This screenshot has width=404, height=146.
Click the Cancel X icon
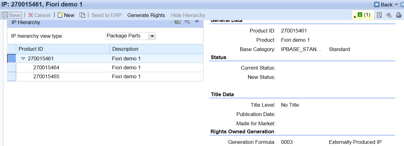(31, 15)
